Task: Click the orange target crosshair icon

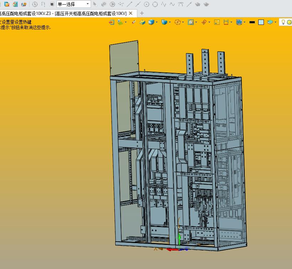Action: tap(204, 22)
